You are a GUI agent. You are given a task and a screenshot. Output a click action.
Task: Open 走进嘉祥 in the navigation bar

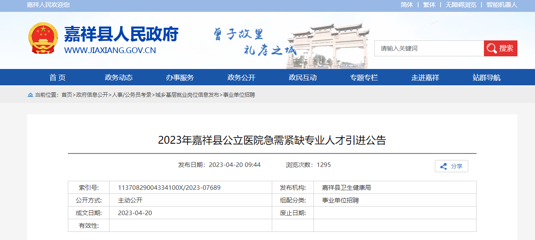click(425, 78)
